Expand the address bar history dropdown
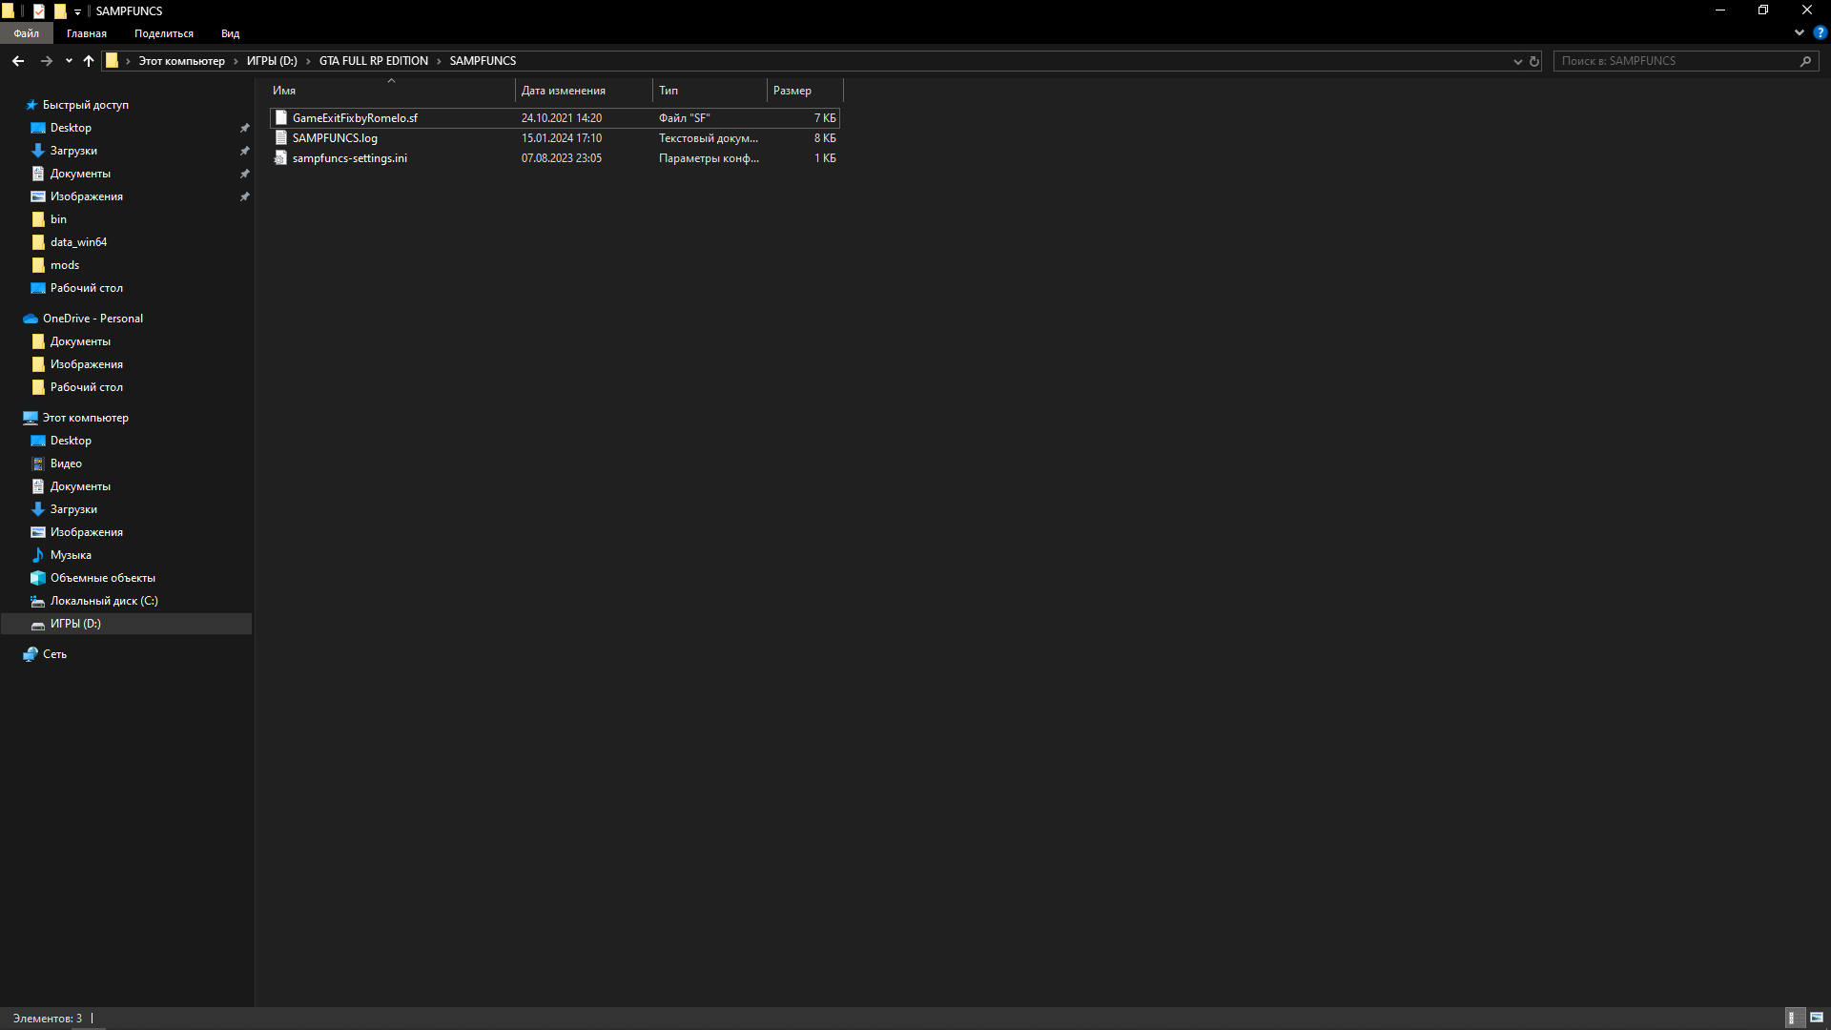1831x1030 pixels. (1517, 61)
